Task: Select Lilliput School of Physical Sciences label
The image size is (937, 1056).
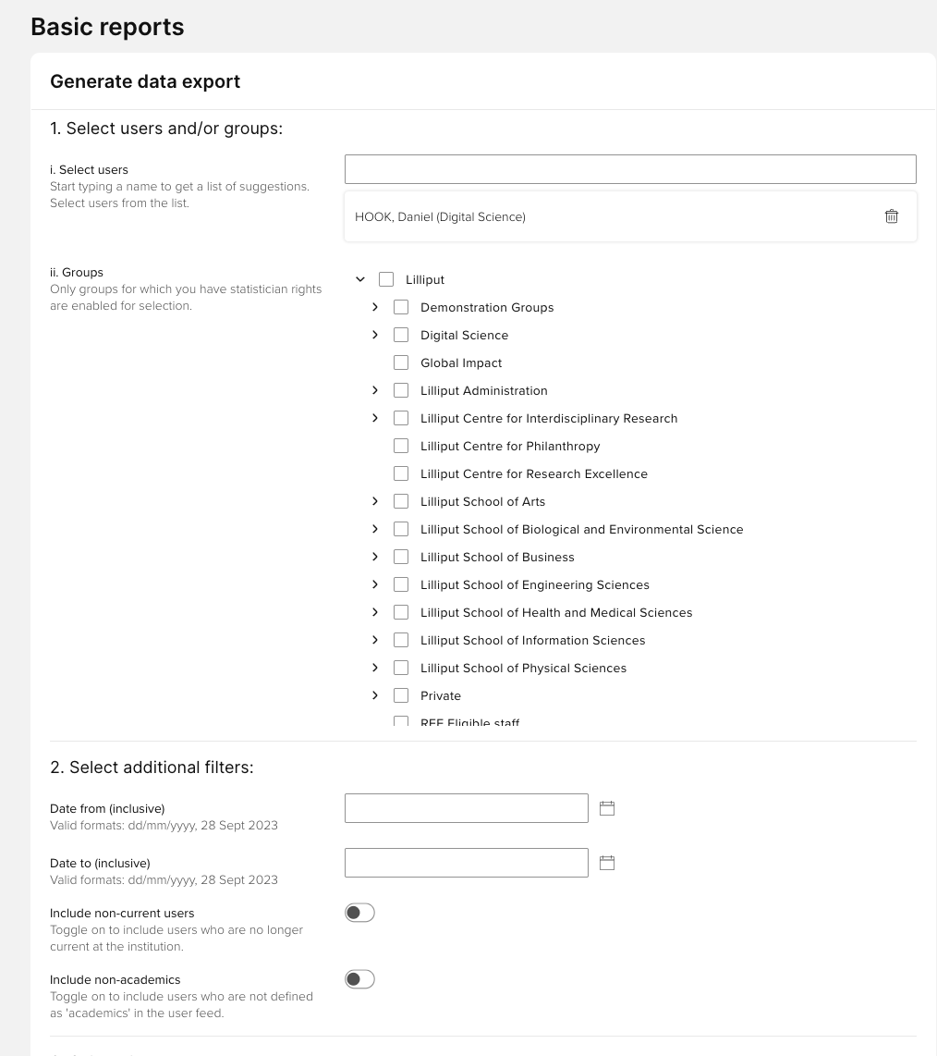Action: click(x=523, y=668)
